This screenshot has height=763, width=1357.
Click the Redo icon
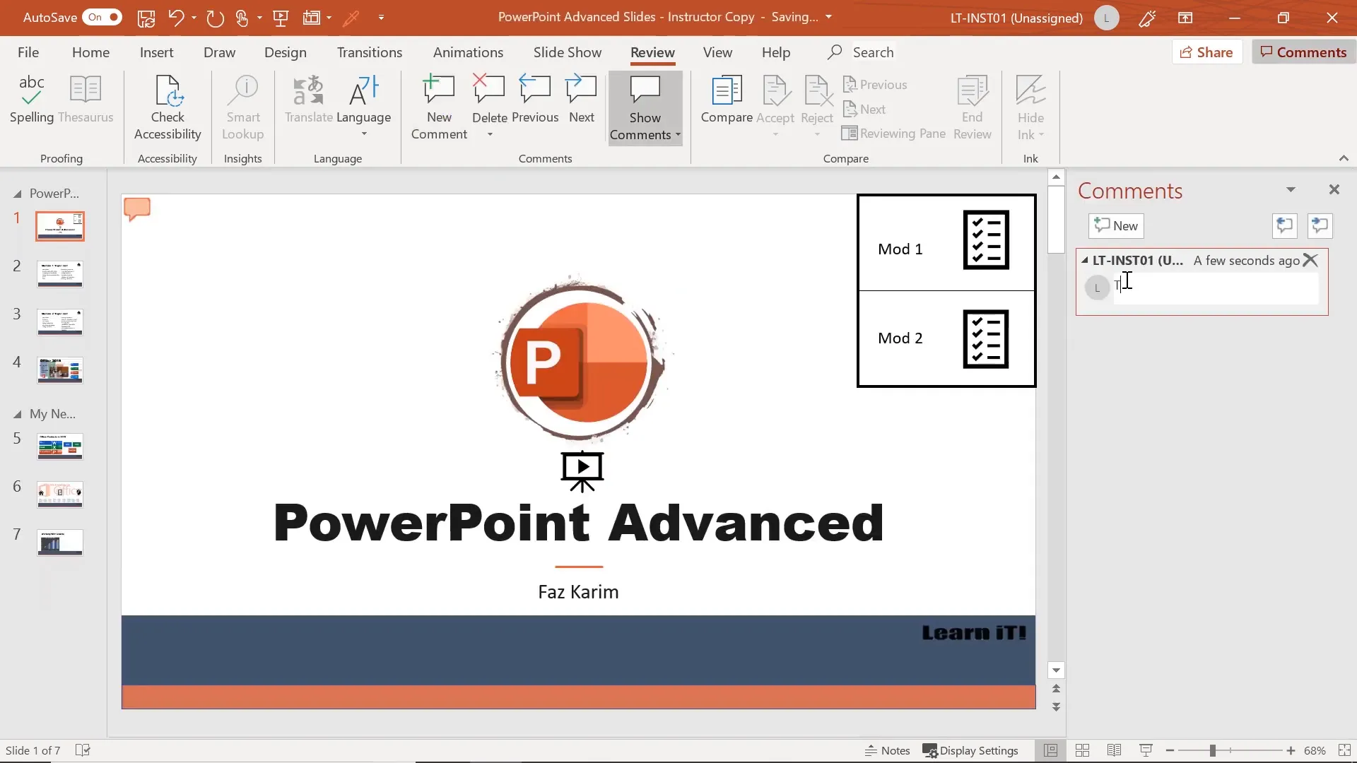pos(215,18)
